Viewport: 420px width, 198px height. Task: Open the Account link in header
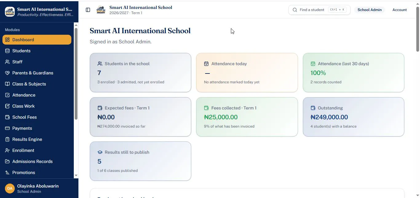pos(399,10)
